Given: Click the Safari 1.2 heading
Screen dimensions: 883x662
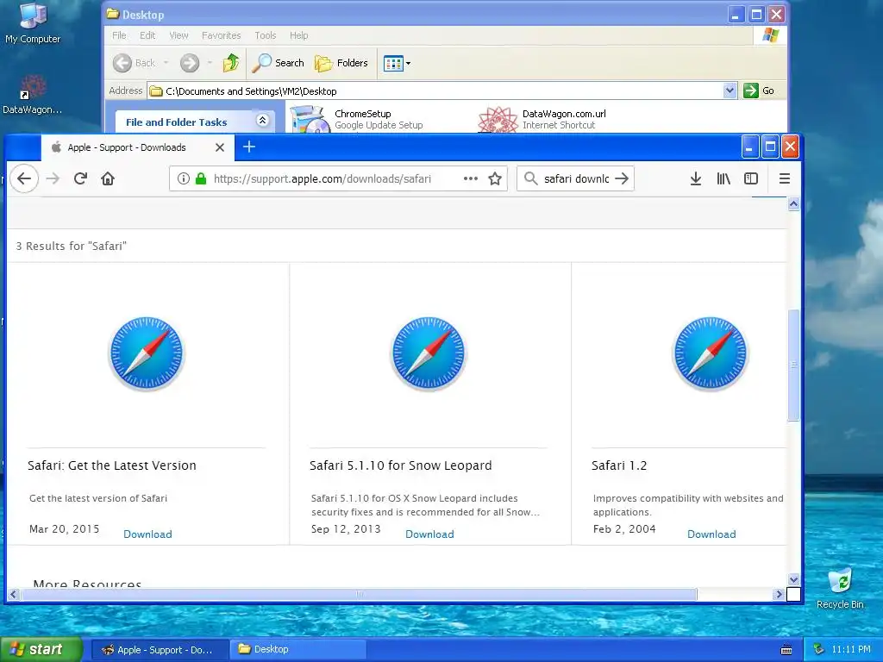Looking at the screenshot, I should (619, 465).
